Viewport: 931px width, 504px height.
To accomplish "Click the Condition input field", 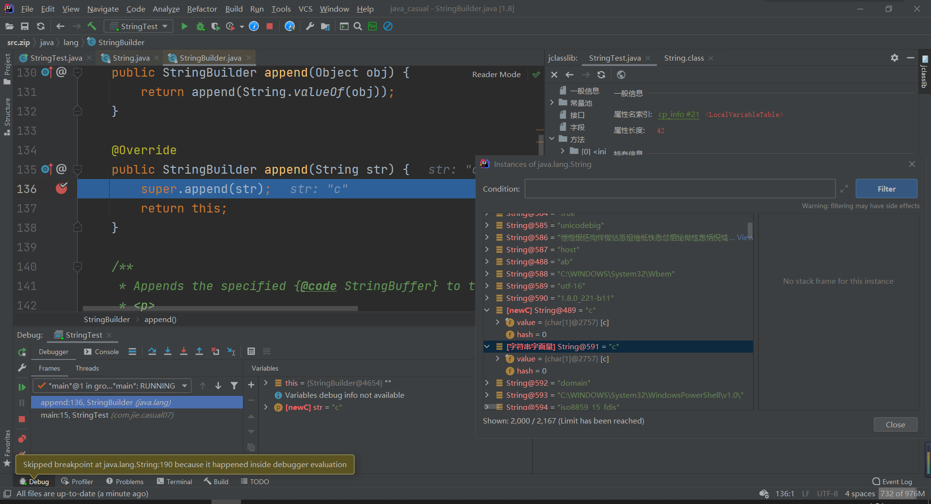I will [680, 189].
